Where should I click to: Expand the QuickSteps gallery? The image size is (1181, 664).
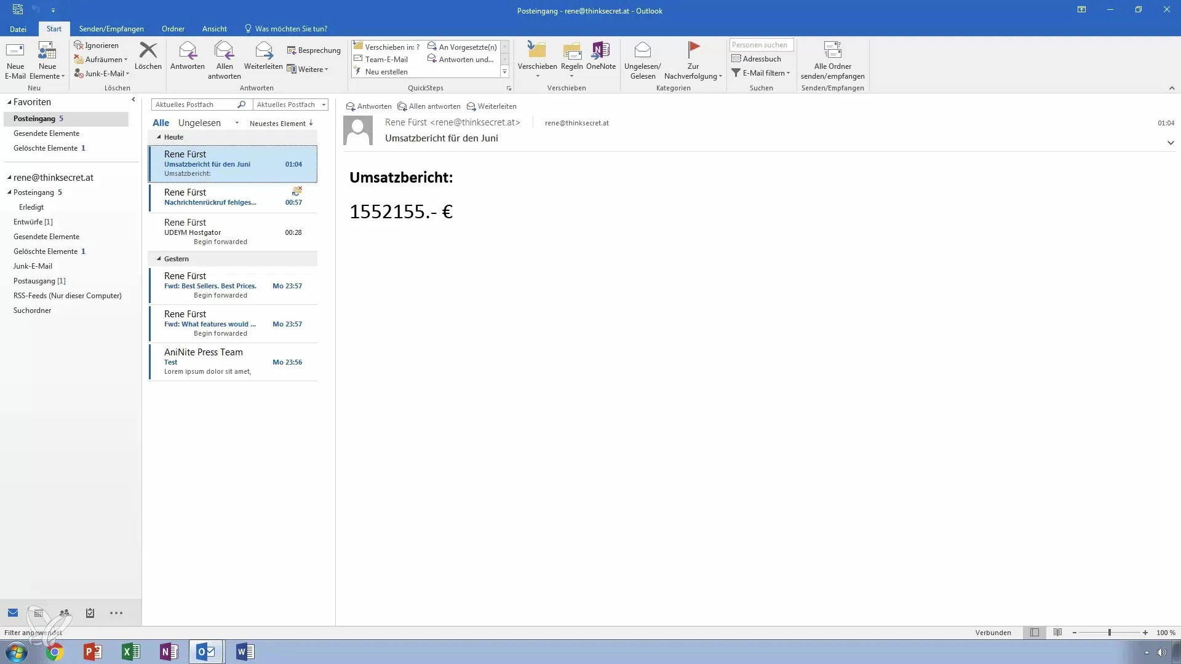click(504, 72)
